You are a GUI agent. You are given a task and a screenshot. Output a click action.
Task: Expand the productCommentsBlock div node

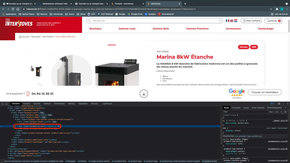tap(8, 151)
